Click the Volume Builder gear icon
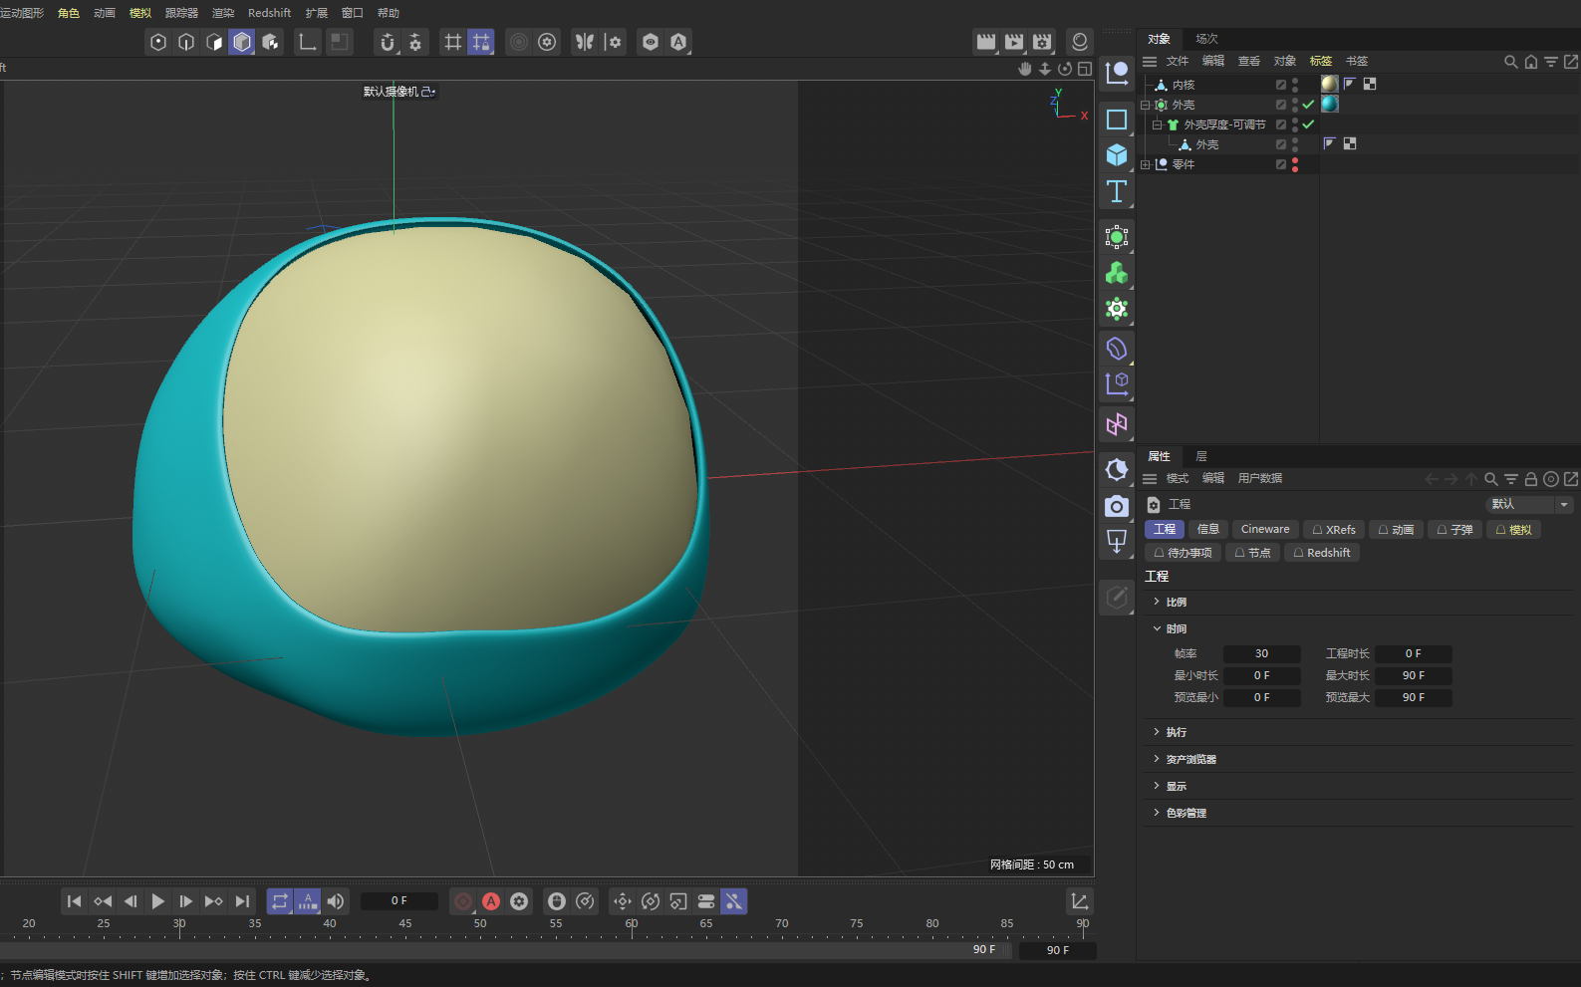The width and height of the screenshot is (1581, 987). [x=1117, y=309]
